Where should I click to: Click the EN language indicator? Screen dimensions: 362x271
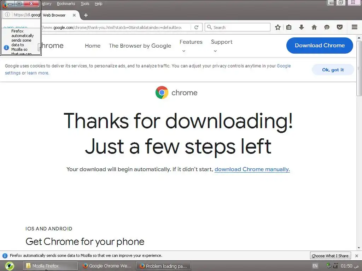click(x=315, y=266)
